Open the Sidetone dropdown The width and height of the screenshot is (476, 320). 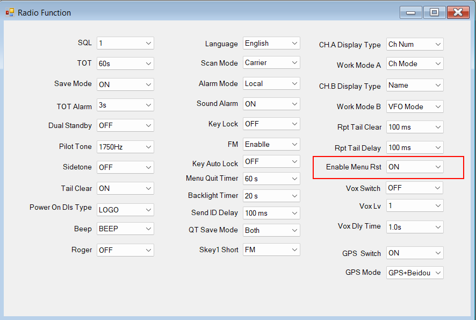pos(125,167)
